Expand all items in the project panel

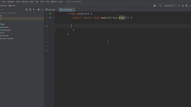point(30,10)
